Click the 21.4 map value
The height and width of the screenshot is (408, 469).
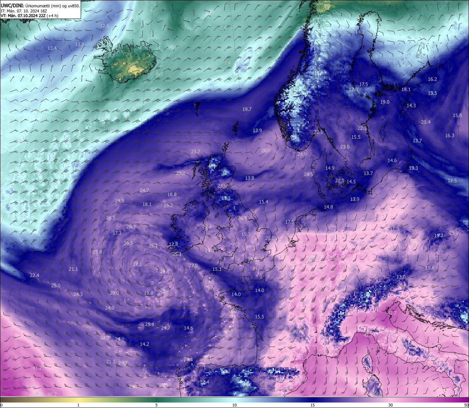(x=426, y=122)
